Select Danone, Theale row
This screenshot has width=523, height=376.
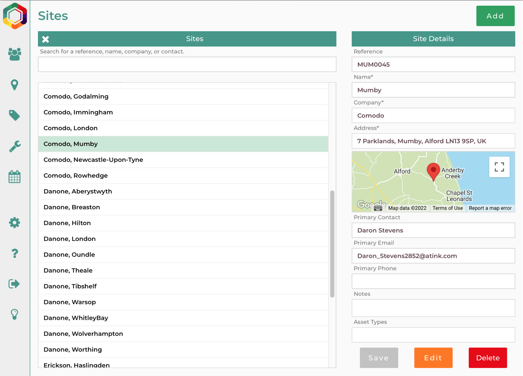[x=183, y=270]
